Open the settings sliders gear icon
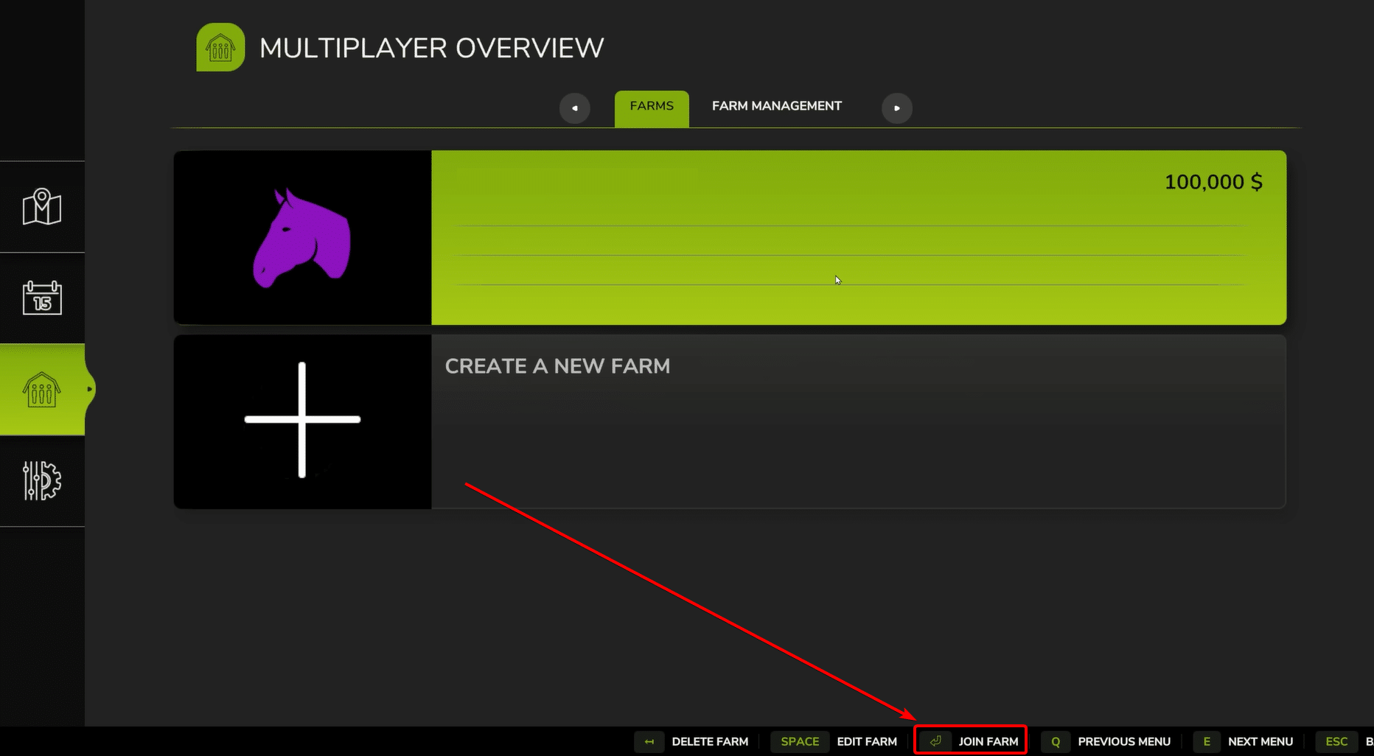The image size is (1374, 756). [x=42, y=480]
